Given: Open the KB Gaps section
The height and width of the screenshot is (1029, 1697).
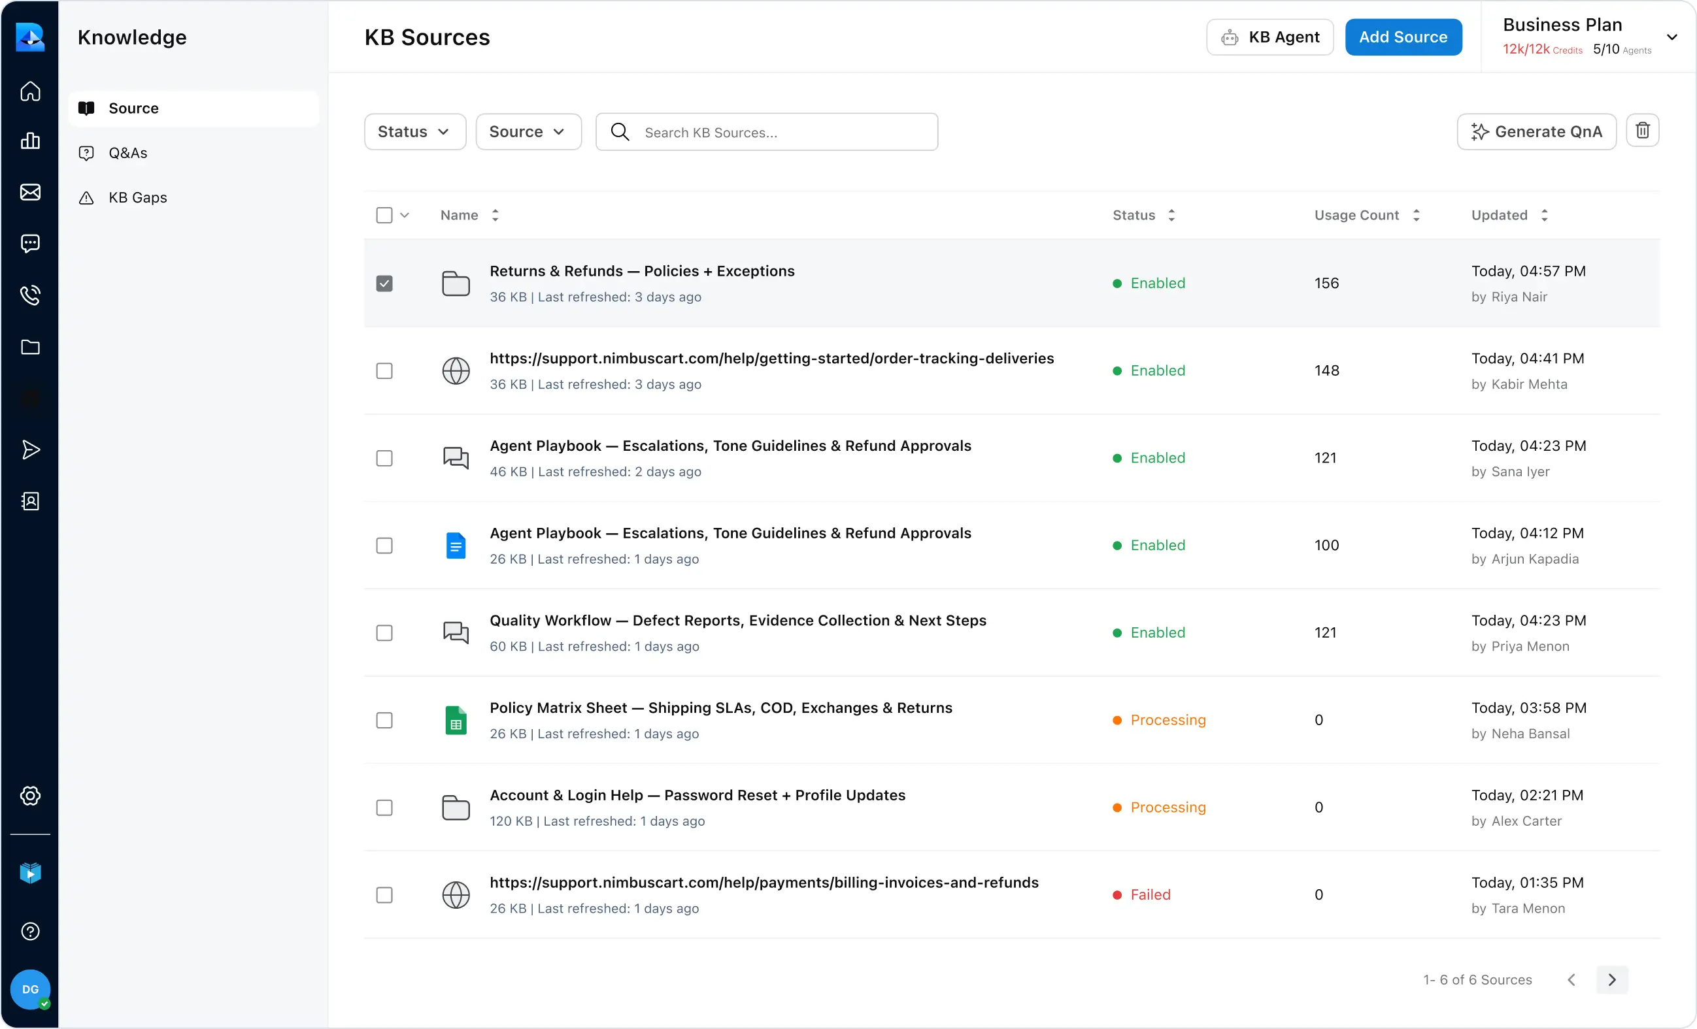Looking at the screenshot, I should (x=138, y=197).
